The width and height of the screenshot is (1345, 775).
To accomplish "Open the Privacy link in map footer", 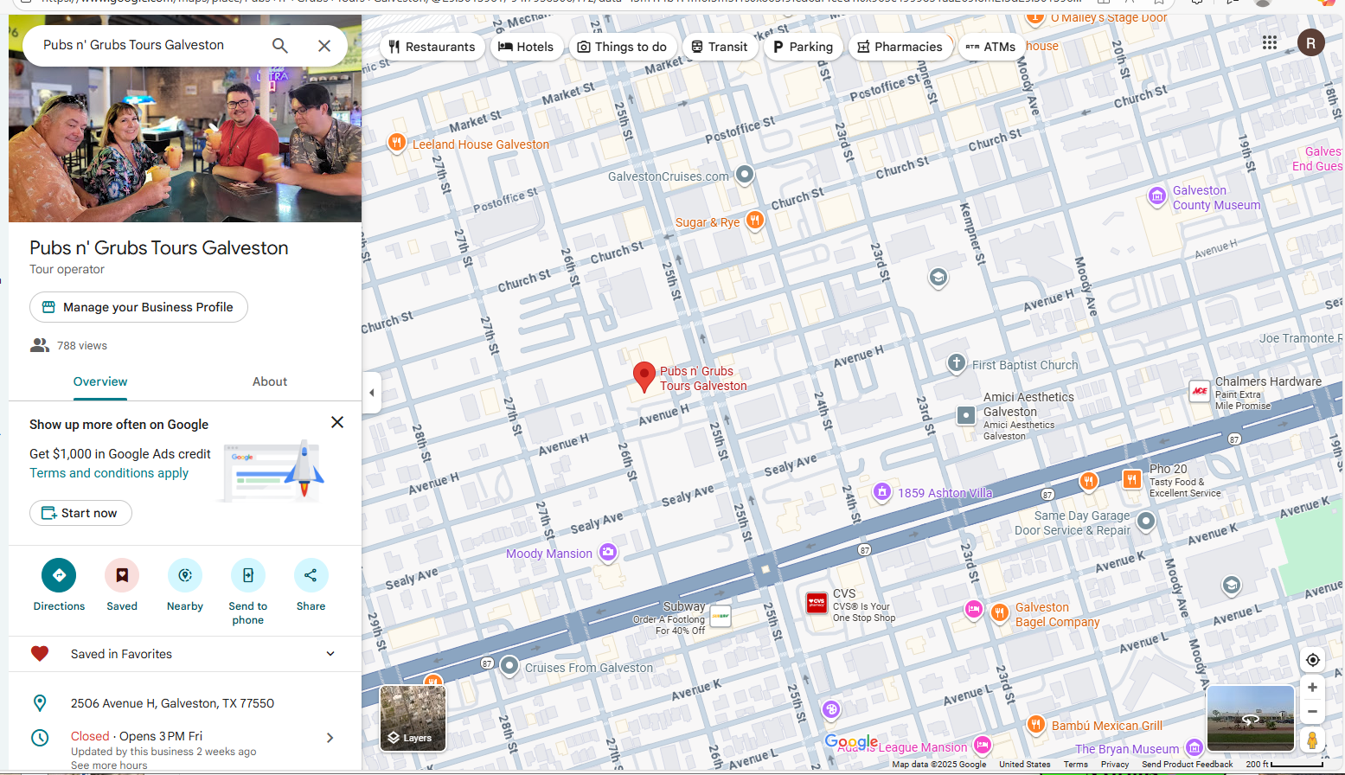I will pos(1115,765).
